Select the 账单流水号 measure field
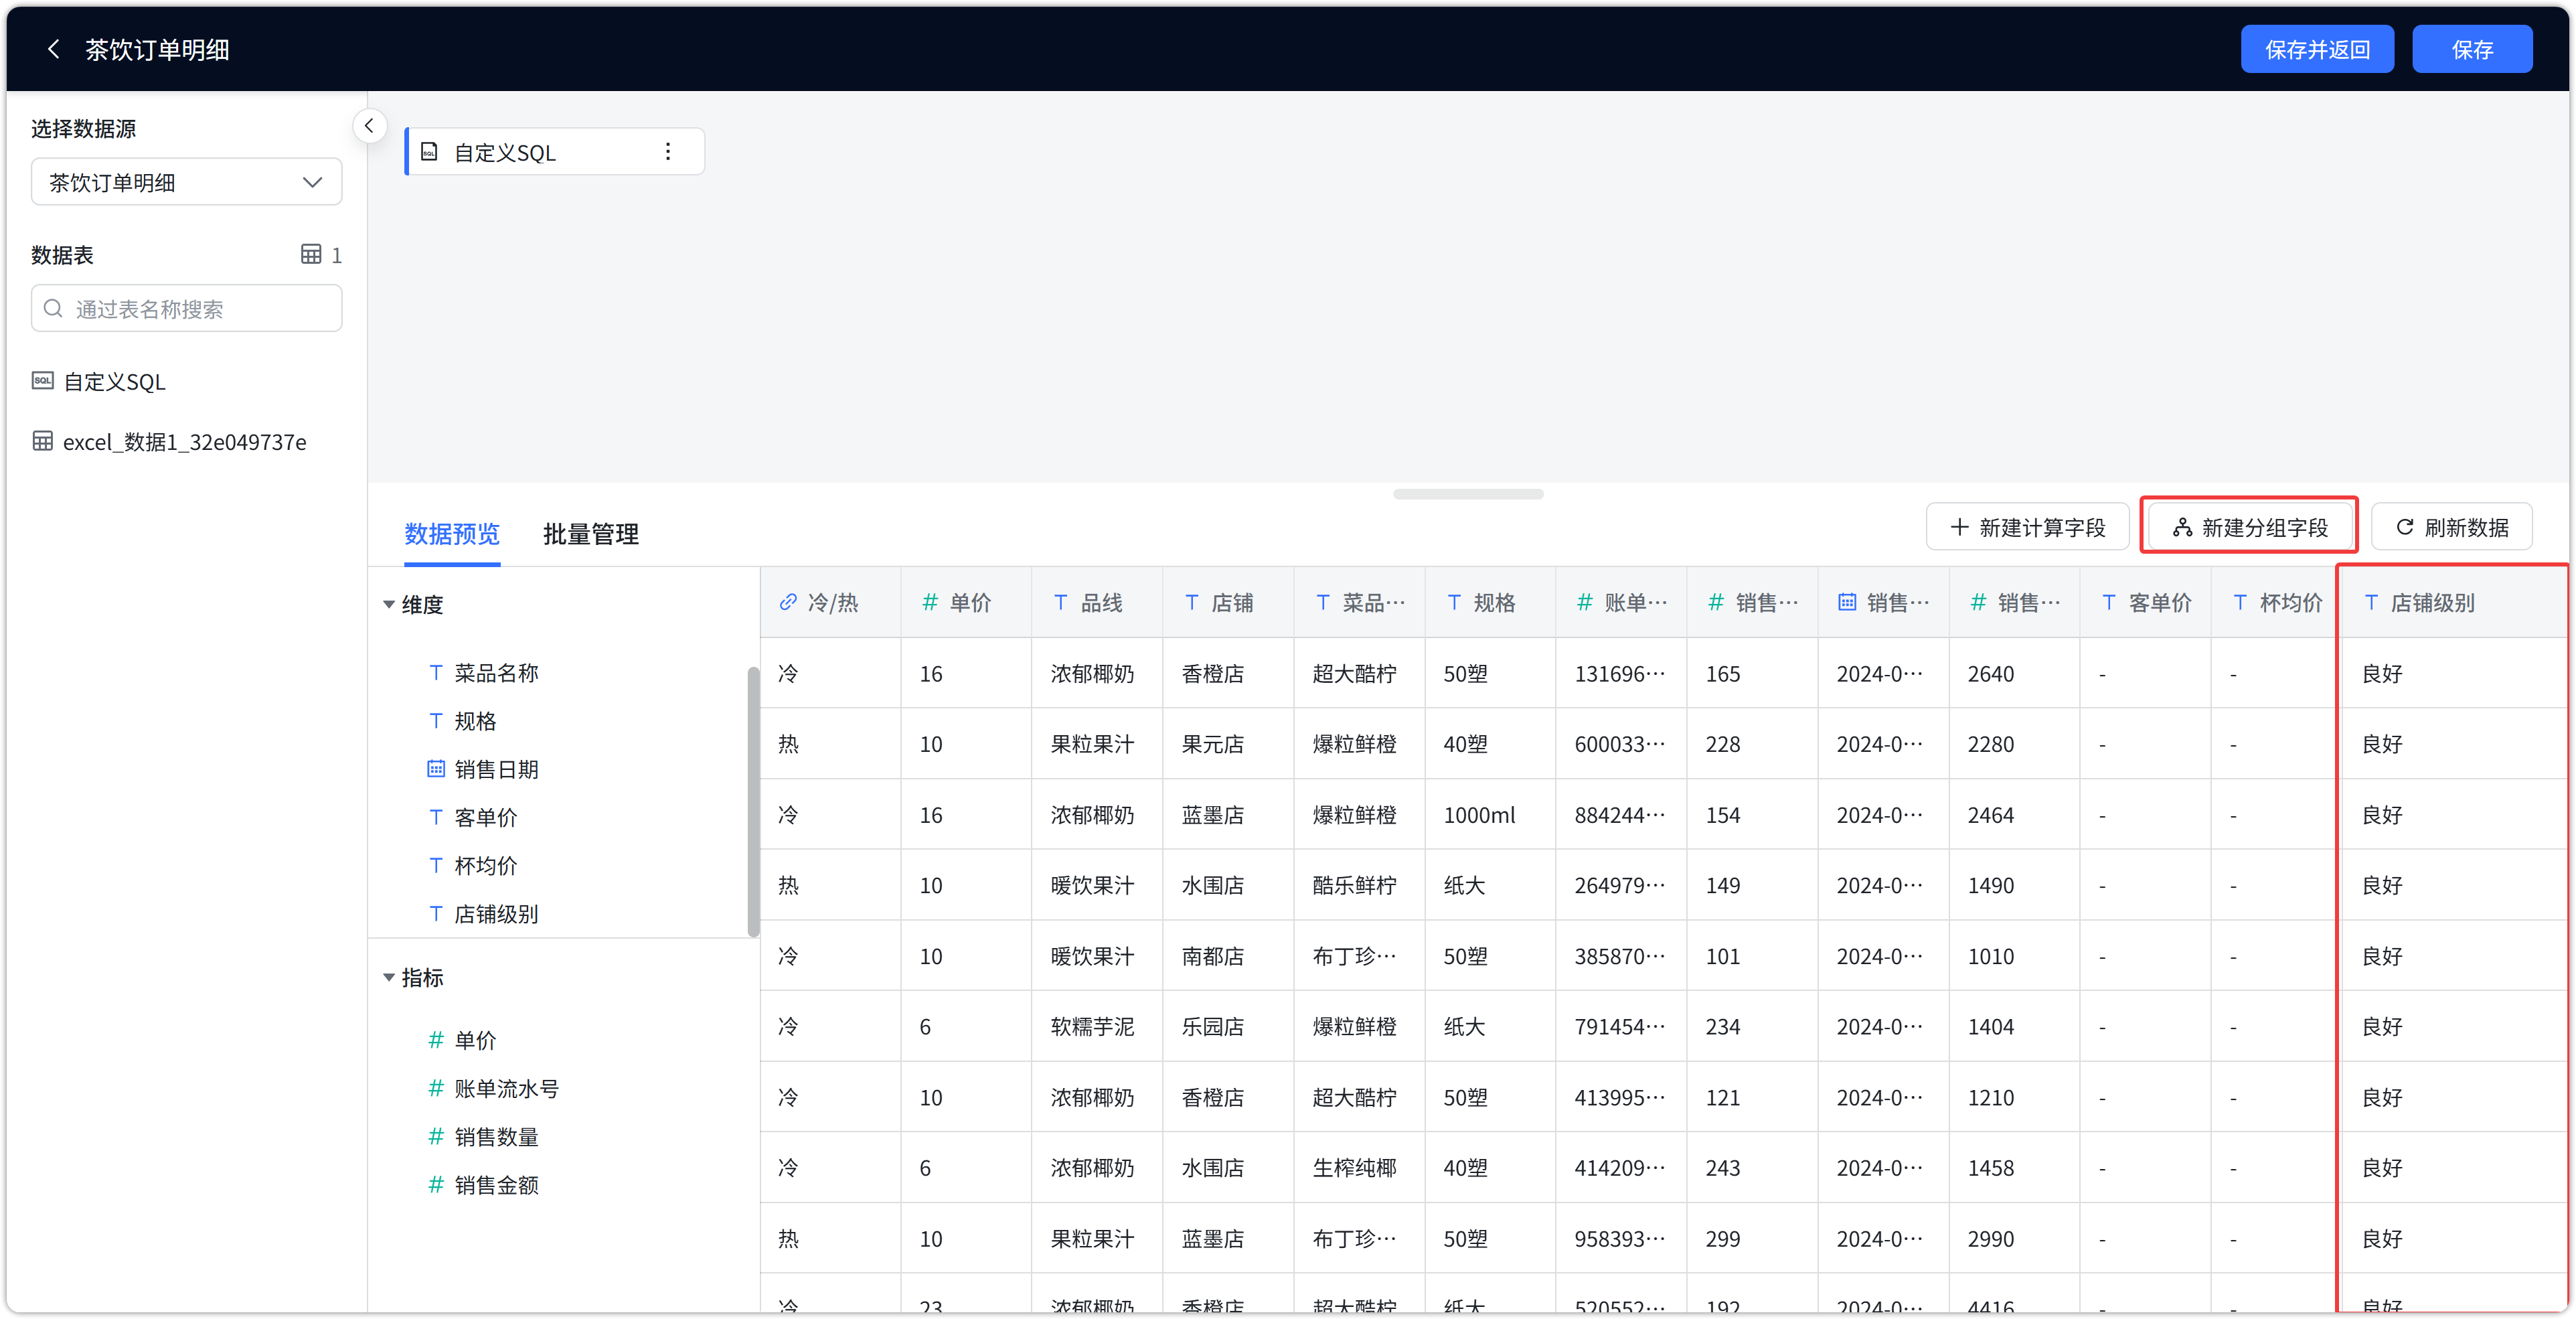 pyautogui.click(x=506, y=1087)
